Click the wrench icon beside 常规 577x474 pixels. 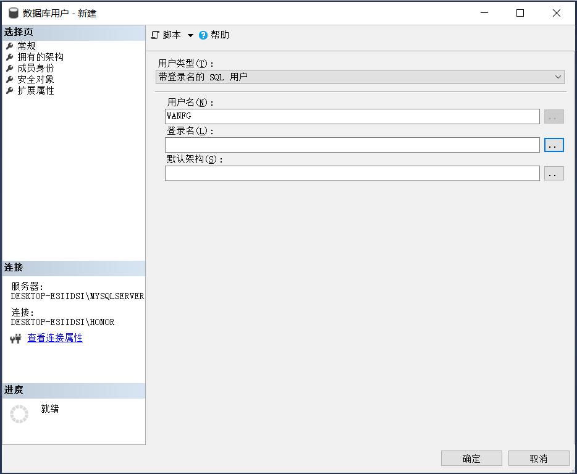pos(10,46)
